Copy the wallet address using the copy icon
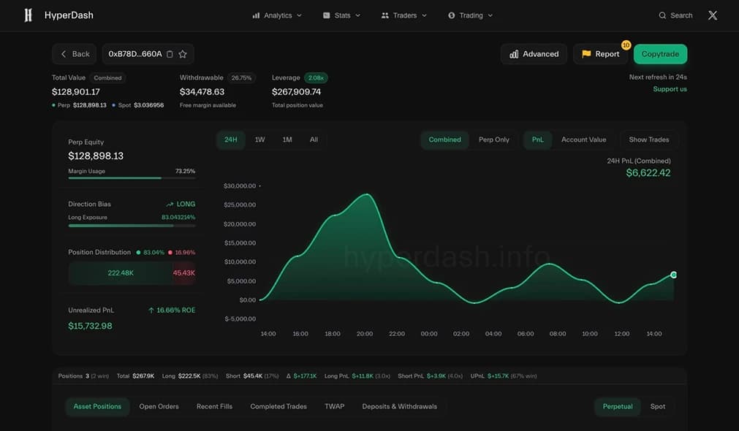Screen dimensions: 739x431 [169, 53]
